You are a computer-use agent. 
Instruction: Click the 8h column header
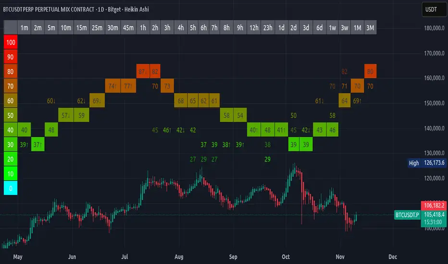226,28
